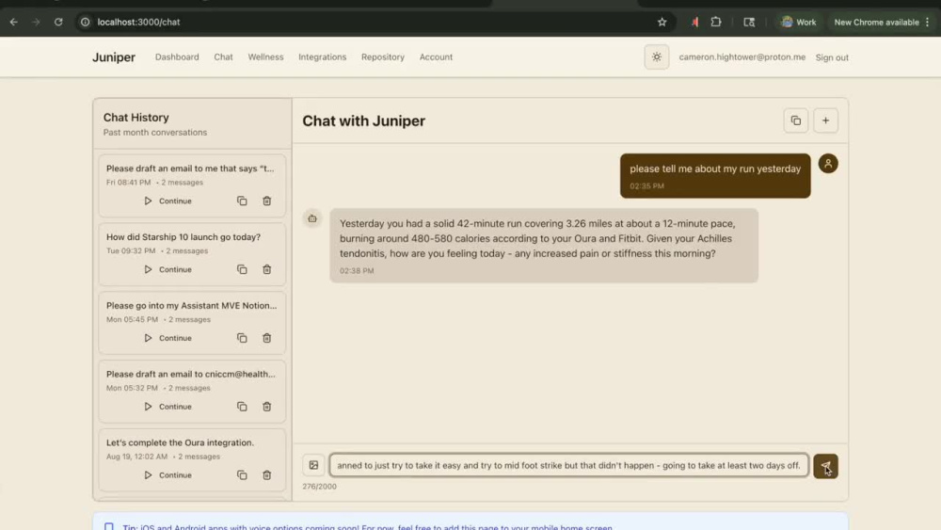The image size is (941, 530).
Task: Open the Dashboard page
Action: tap(177, 57)
